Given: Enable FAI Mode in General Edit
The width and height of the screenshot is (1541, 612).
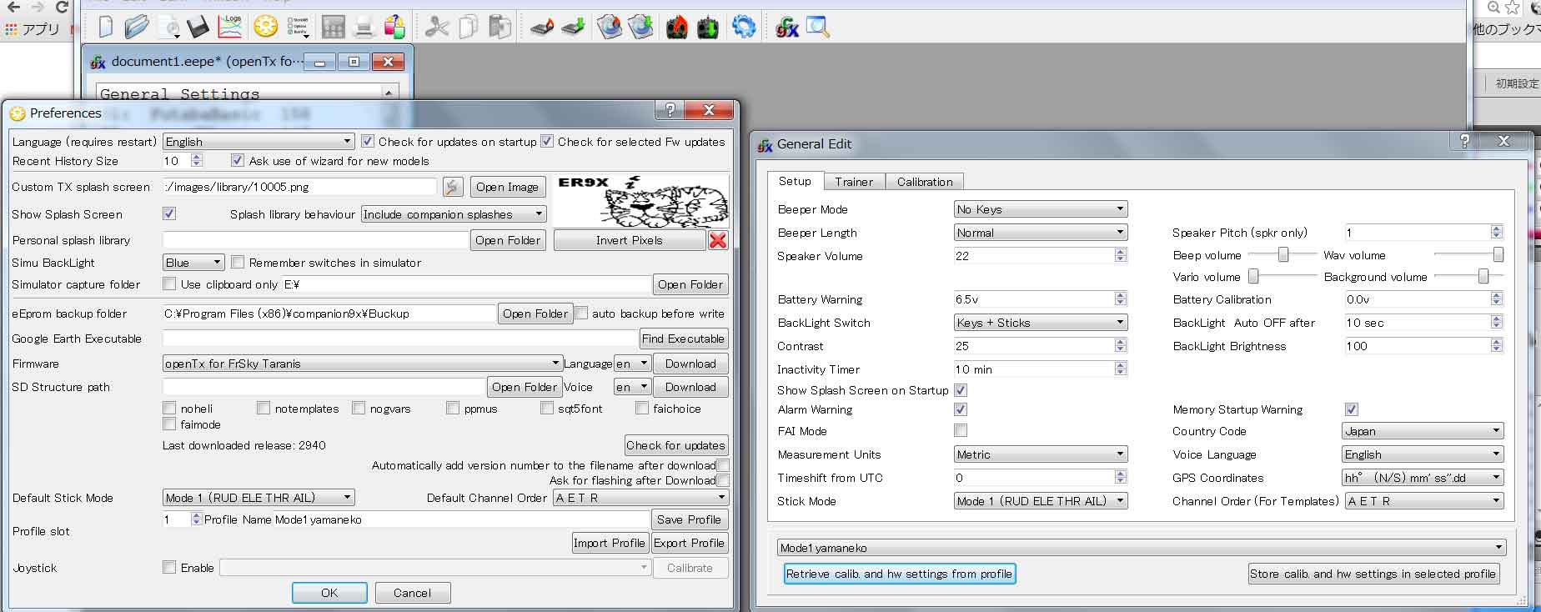Looking at the screenshot, I should pos(961,431).
